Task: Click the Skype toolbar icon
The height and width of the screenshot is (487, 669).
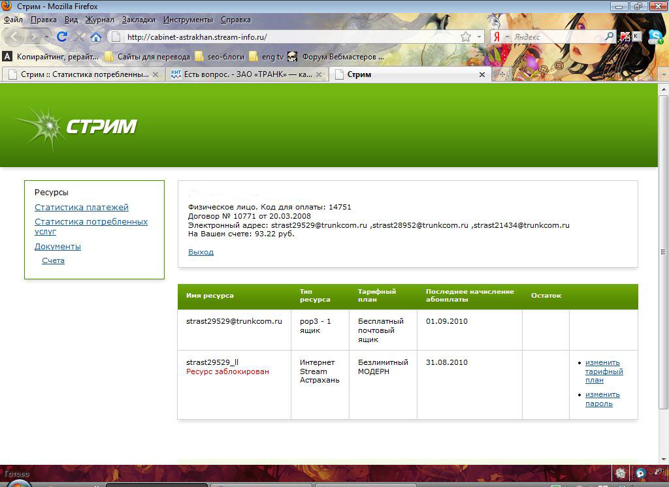Action: coord(655,37)
